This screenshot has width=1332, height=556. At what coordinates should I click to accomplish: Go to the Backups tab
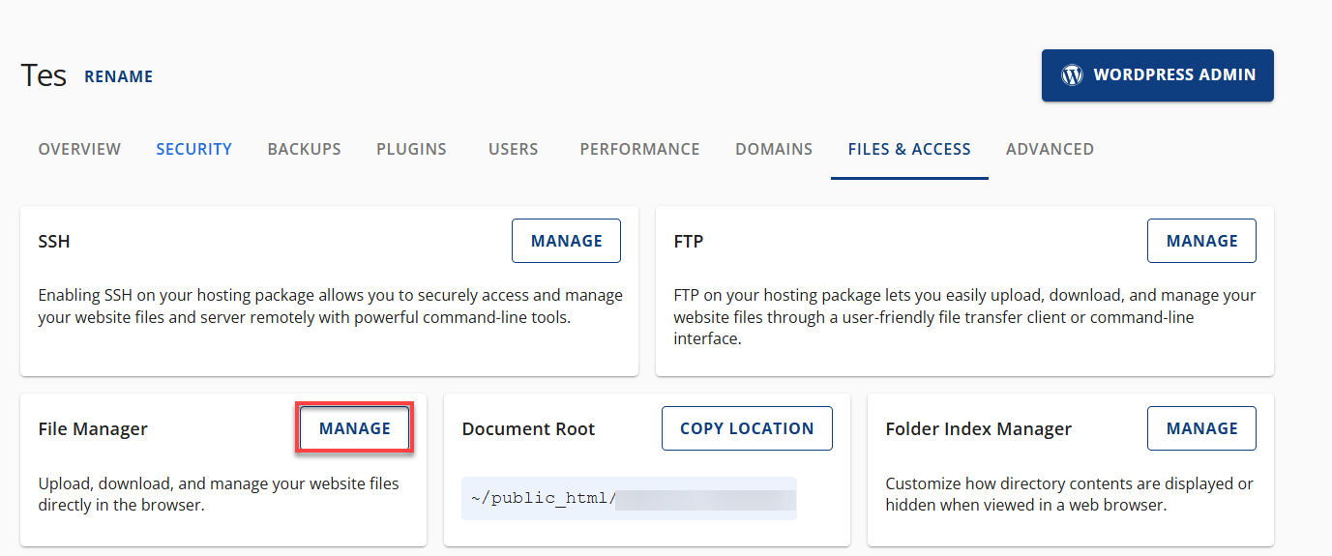pos(304,149)
